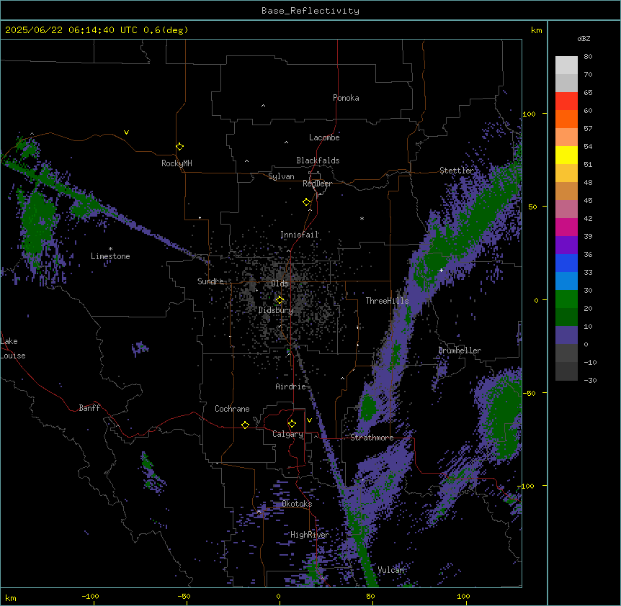Click the green echo core near the plus marker
This screenshot has height=606, width=621.
434,262
